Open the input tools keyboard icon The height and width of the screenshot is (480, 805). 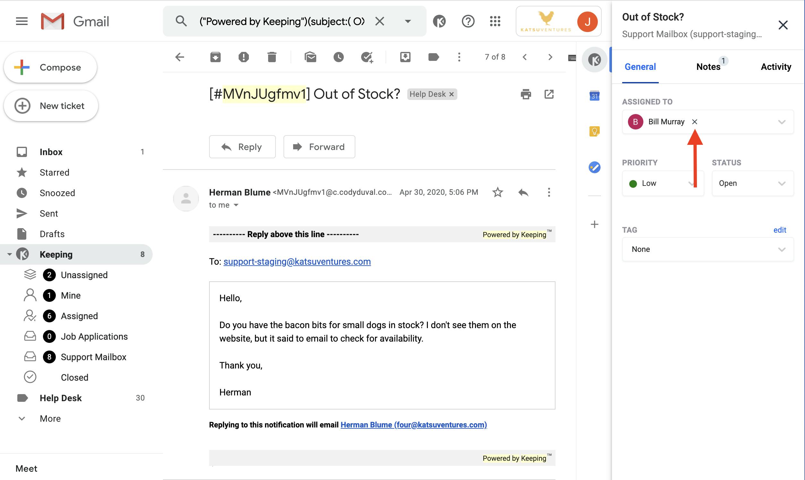tap(572, 58)
